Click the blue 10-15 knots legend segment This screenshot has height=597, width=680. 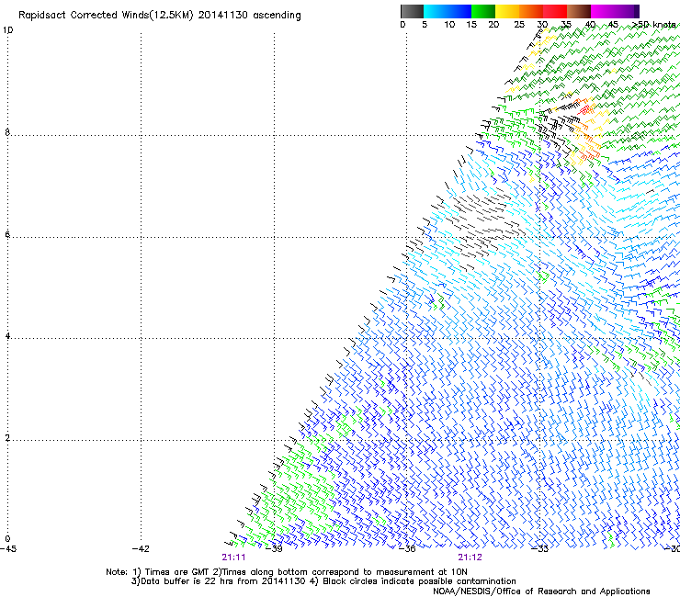click(459, 11)
